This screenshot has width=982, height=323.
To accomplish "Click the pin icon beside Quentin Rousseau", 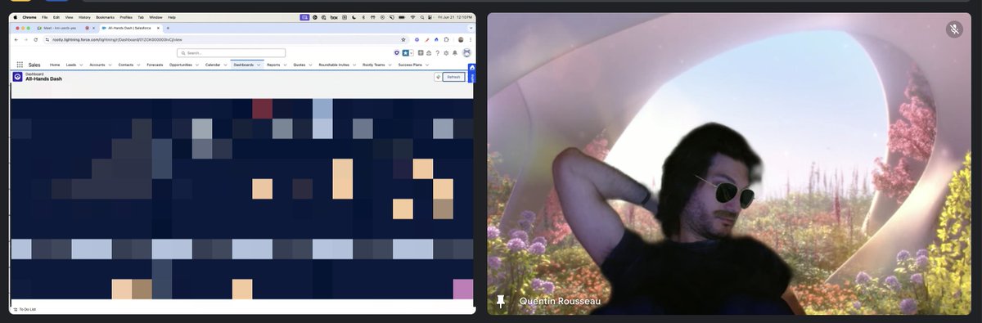I will coord(501,302).
